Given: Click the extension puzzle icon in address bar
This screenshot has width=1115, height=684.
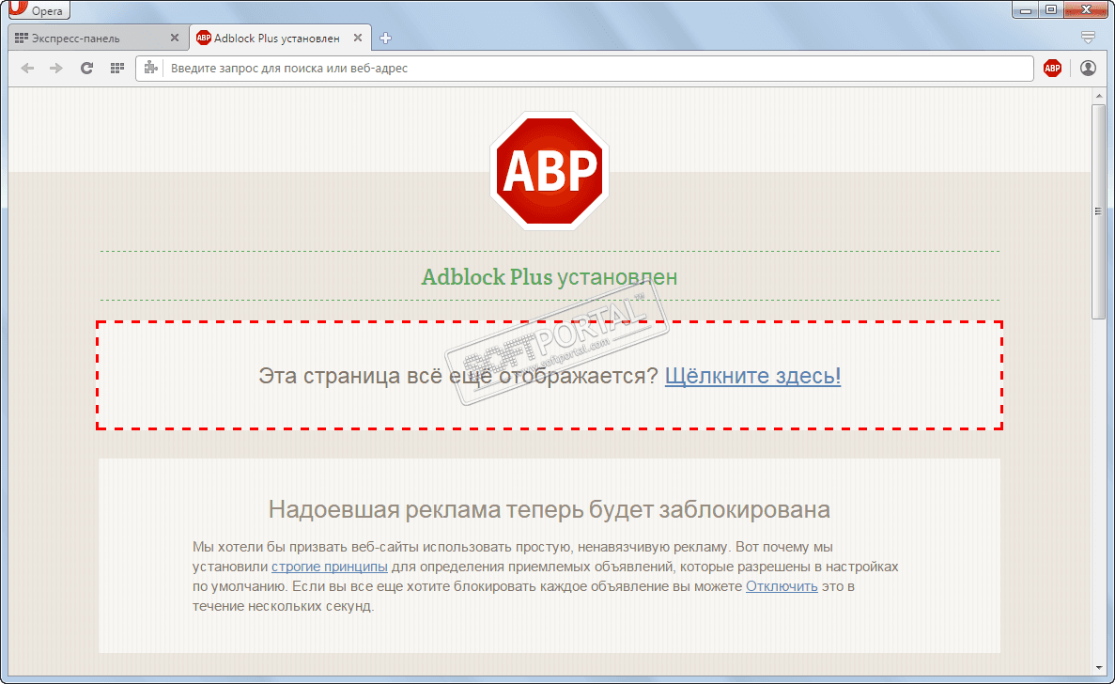Looking at the screenshot, I should coord(150,69).
